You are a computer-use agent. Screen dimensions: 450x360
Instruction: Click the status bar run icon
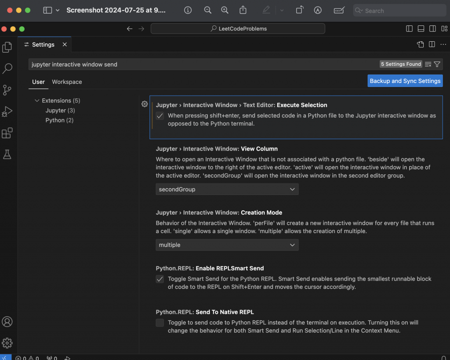pyautogui.click(x=67, y=358)
